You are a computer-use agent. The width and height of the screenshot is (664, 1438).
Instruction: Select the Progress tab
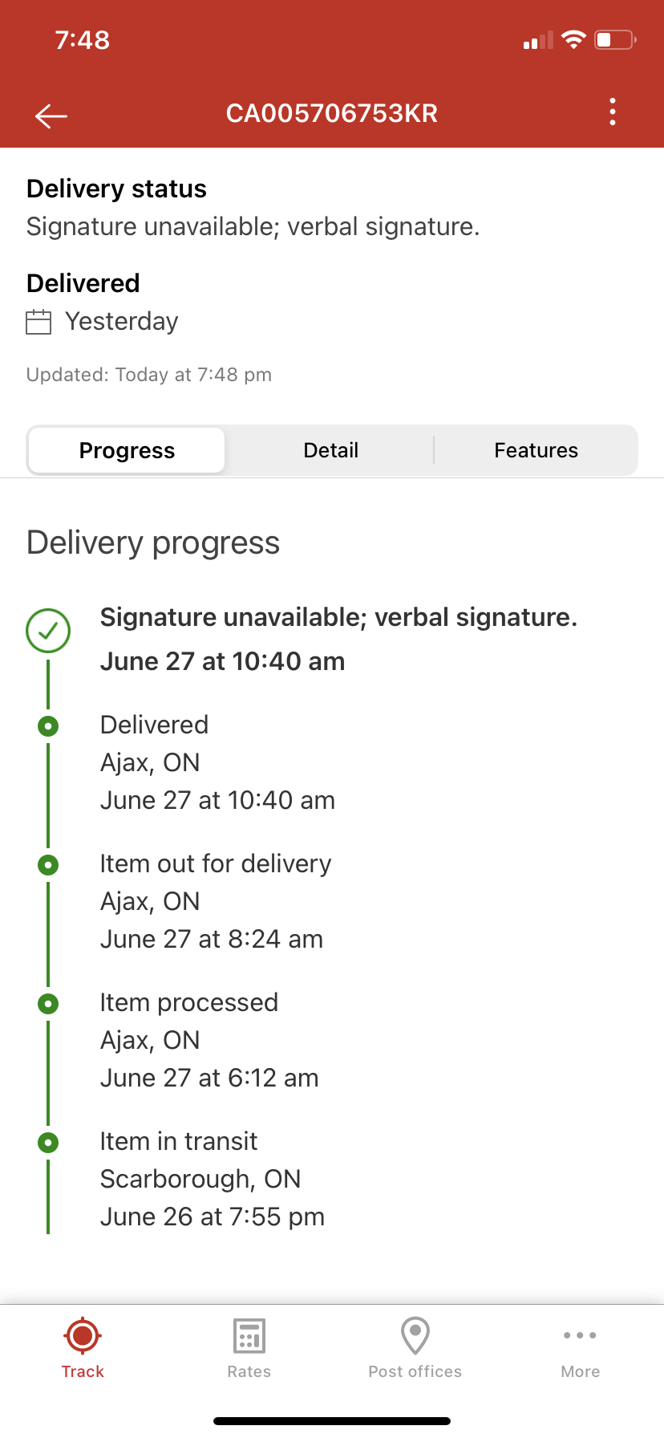[127, 450]
